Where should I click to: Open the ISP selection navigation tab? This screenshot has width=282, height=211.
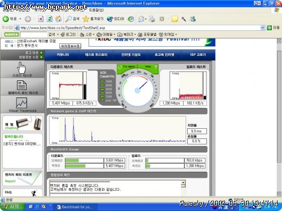click(198, 55)
